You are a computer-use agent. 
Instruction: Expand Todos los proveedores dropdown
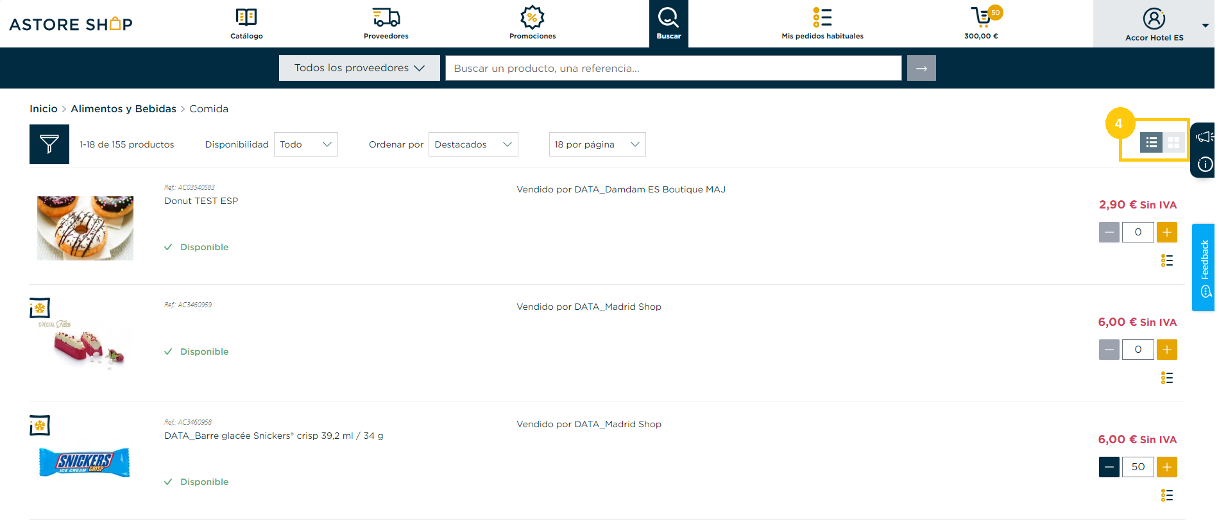(x=359, y=68)
